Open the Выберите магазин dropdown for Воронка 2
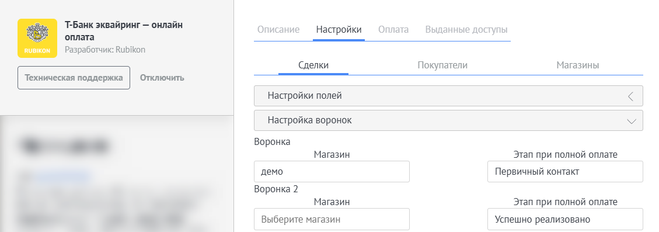This screenshot has height=232, width=659. point(332,219)
